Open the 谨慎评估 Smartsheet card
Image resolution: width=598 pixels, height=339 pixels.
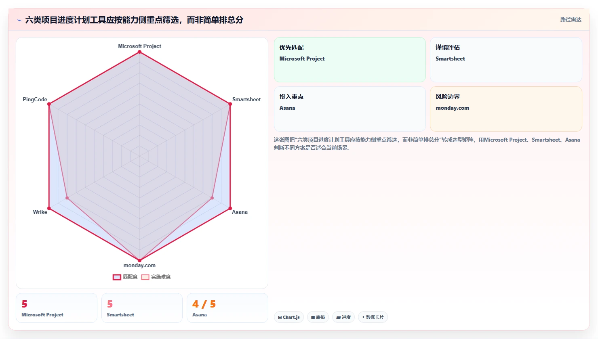tap(506, 60)
